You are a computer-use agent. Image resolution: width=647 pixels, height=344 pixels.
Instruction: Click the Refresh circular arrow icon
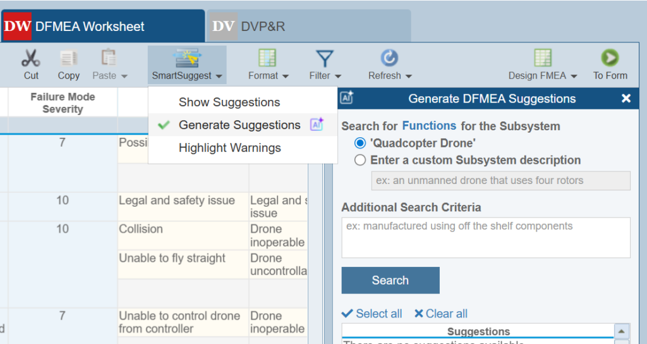click(x=389, y=59)
